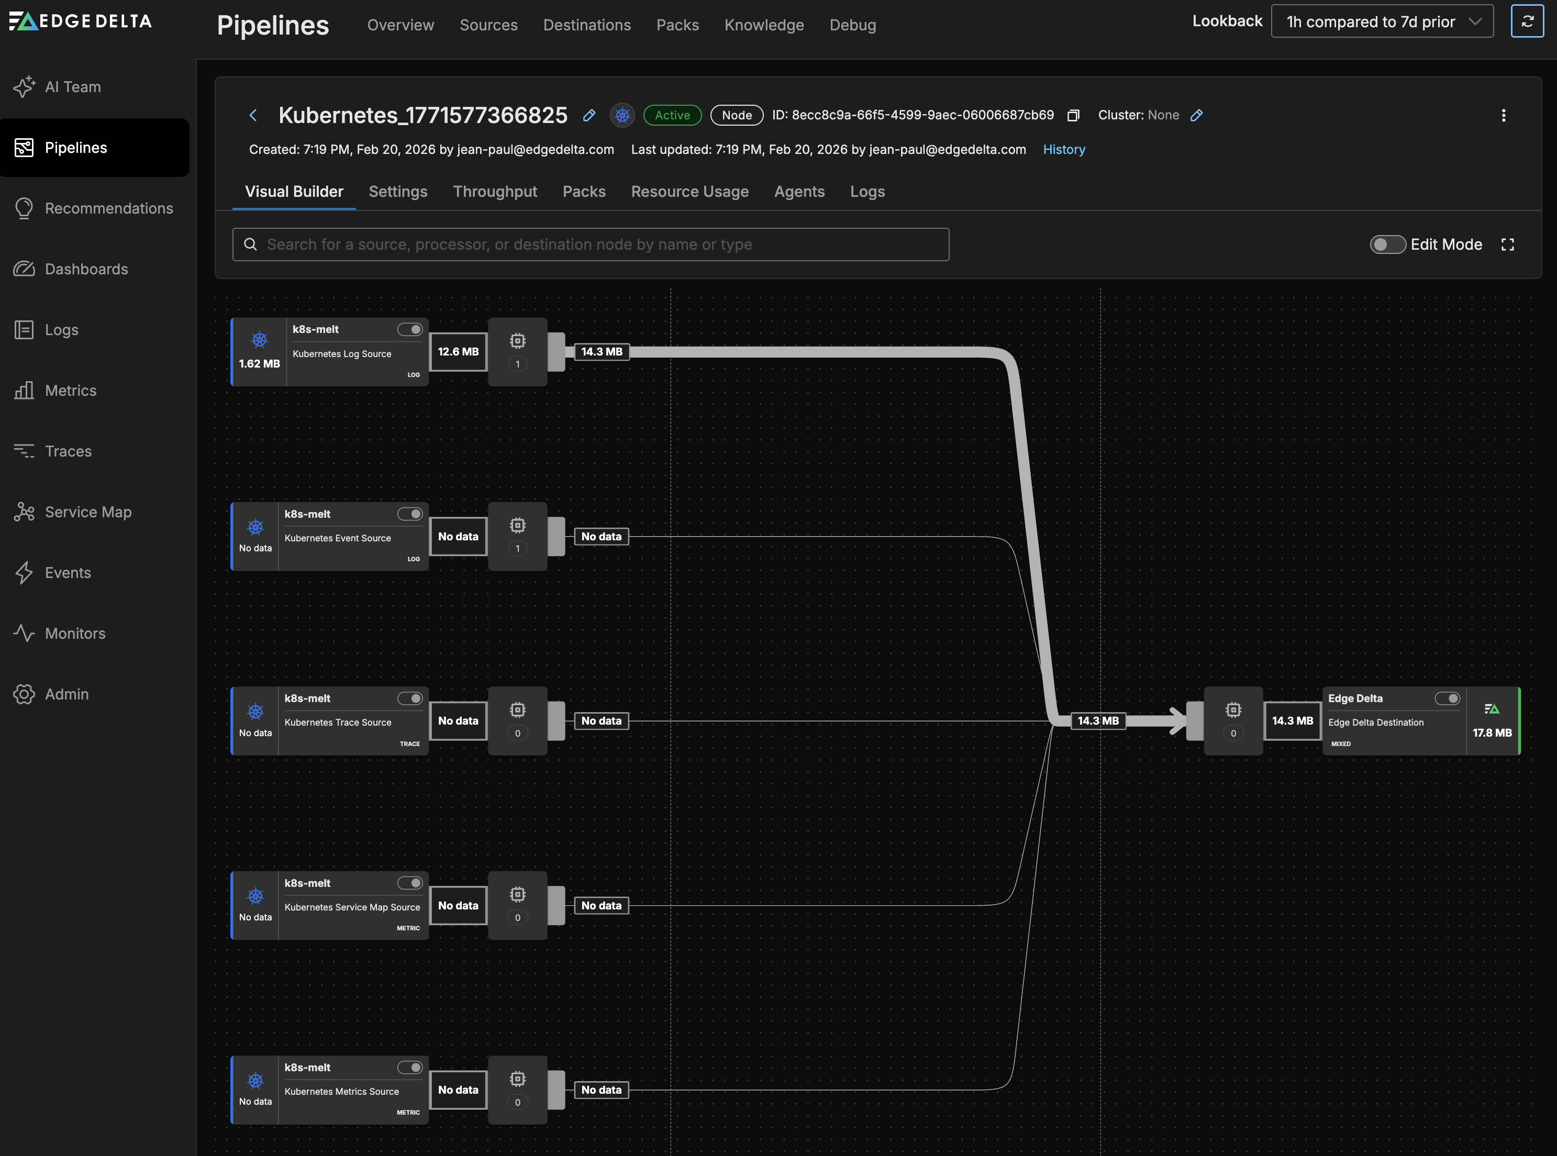
Task: Click the copy ID icon beside the pipeline ID
Action: (1073, 115)
